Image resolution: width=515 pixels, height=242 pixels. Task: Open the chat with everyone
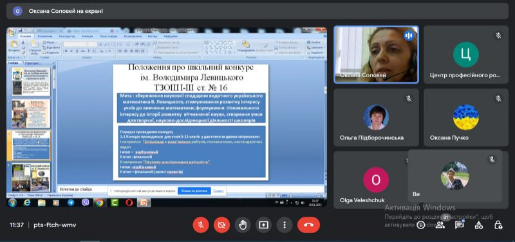pyautogui.click(x=459, y=225)
